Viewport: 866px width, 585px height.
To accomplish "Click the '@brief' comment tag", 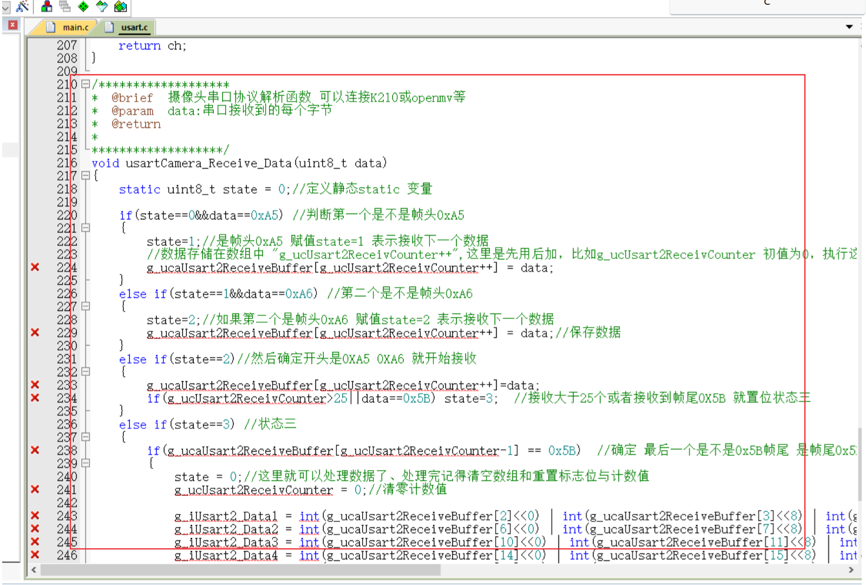I will (x=133, y=98).
